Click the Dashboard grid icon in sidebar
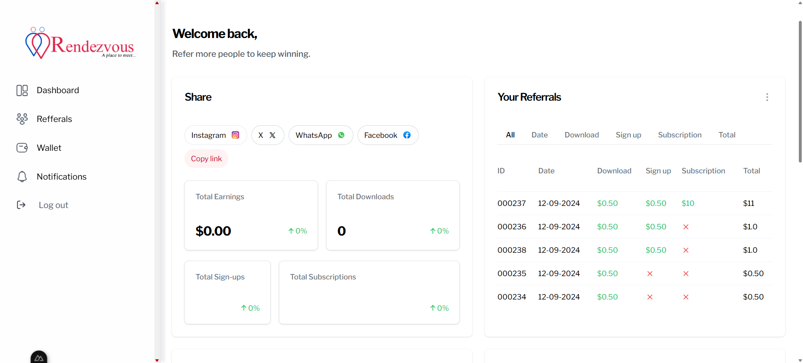Viewport: 803px width, 363px height. click(22, 91)
